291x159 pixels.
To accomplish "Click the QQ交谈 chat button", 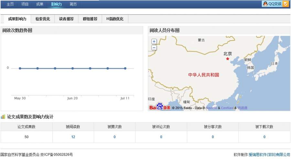I will [x=275, y=4].
